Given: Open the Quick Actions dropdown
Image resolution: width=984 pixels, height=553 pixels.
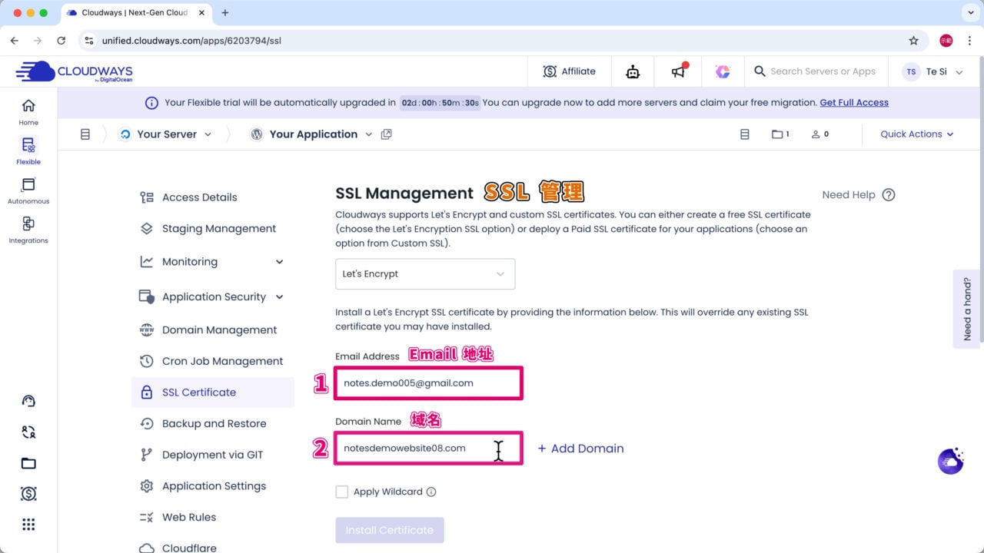Looking at the screenshot, I should [916, 134].
